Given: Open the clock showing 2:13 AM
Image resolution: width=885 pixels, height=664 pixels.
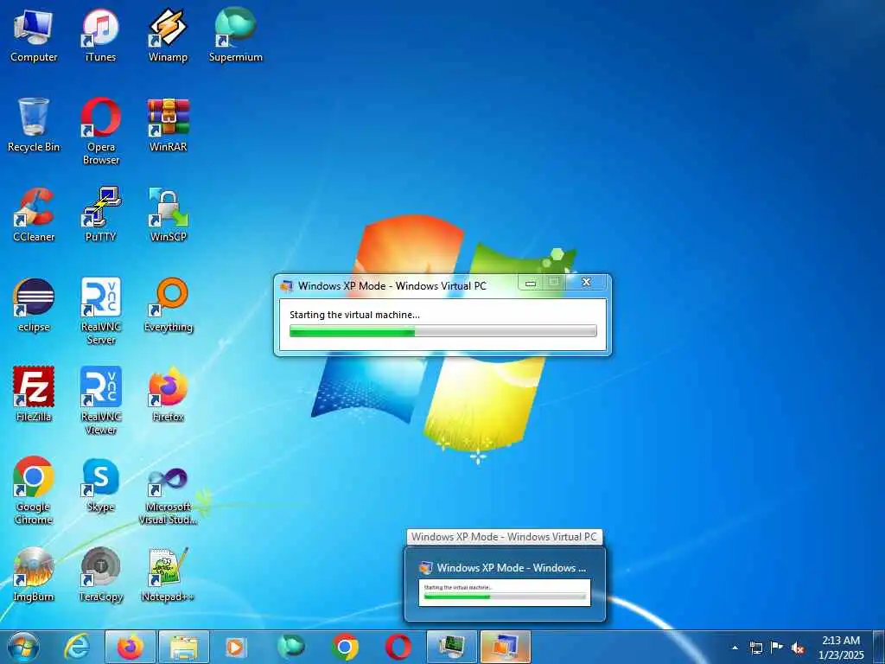Looking at the screenshot, I should click(841, 648).
